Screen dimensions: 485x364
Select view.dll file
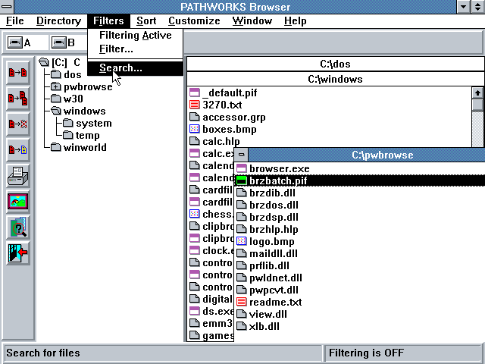pyautogui.click(x=261, y=314)
